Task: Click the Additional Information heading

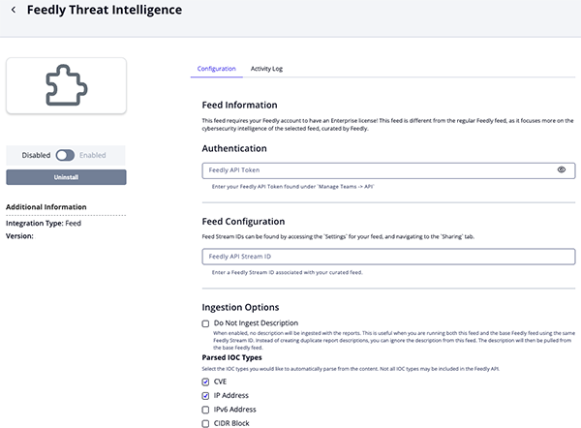Action: click(x=46, y=207)
